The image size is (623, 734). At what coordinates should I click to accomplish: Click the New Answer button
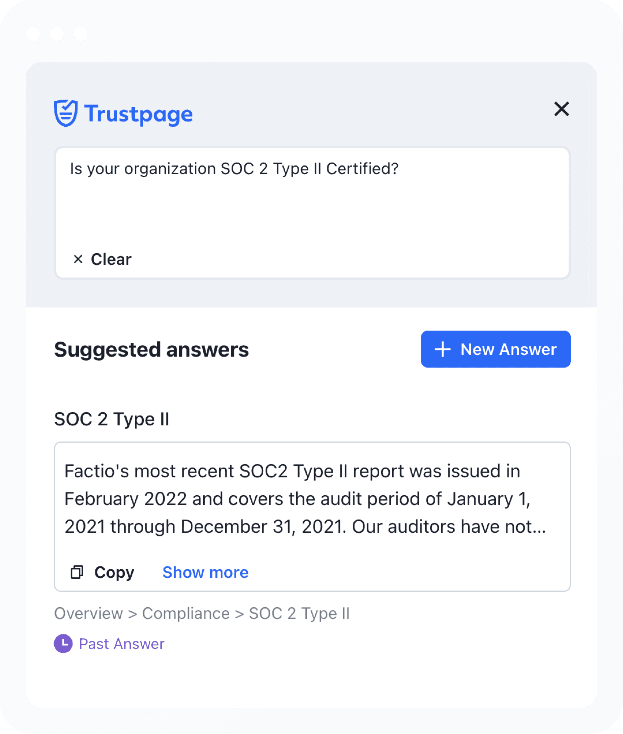[x=495, y=349]
